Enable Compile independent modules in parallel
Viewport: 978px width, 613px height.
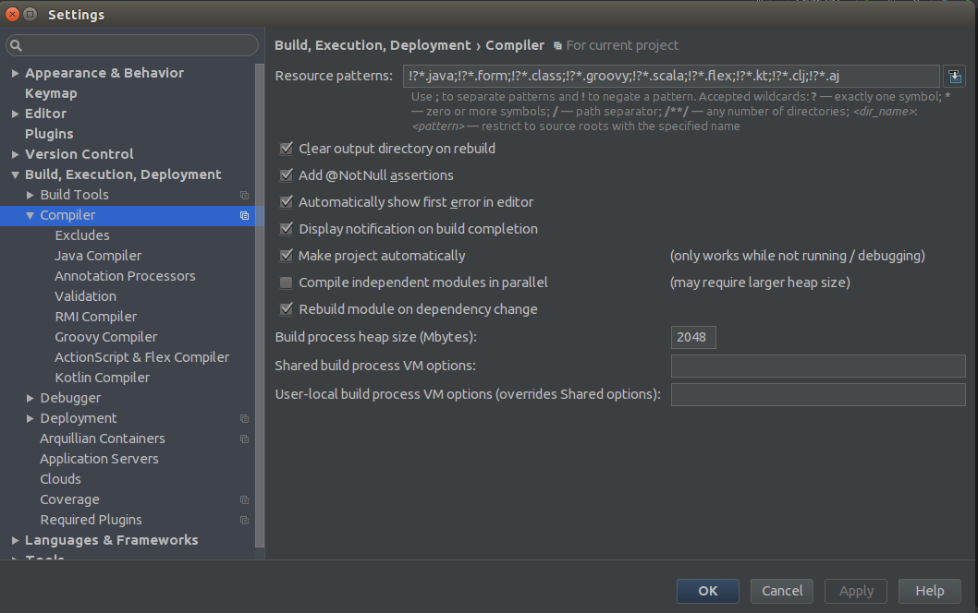coord(287,282)
